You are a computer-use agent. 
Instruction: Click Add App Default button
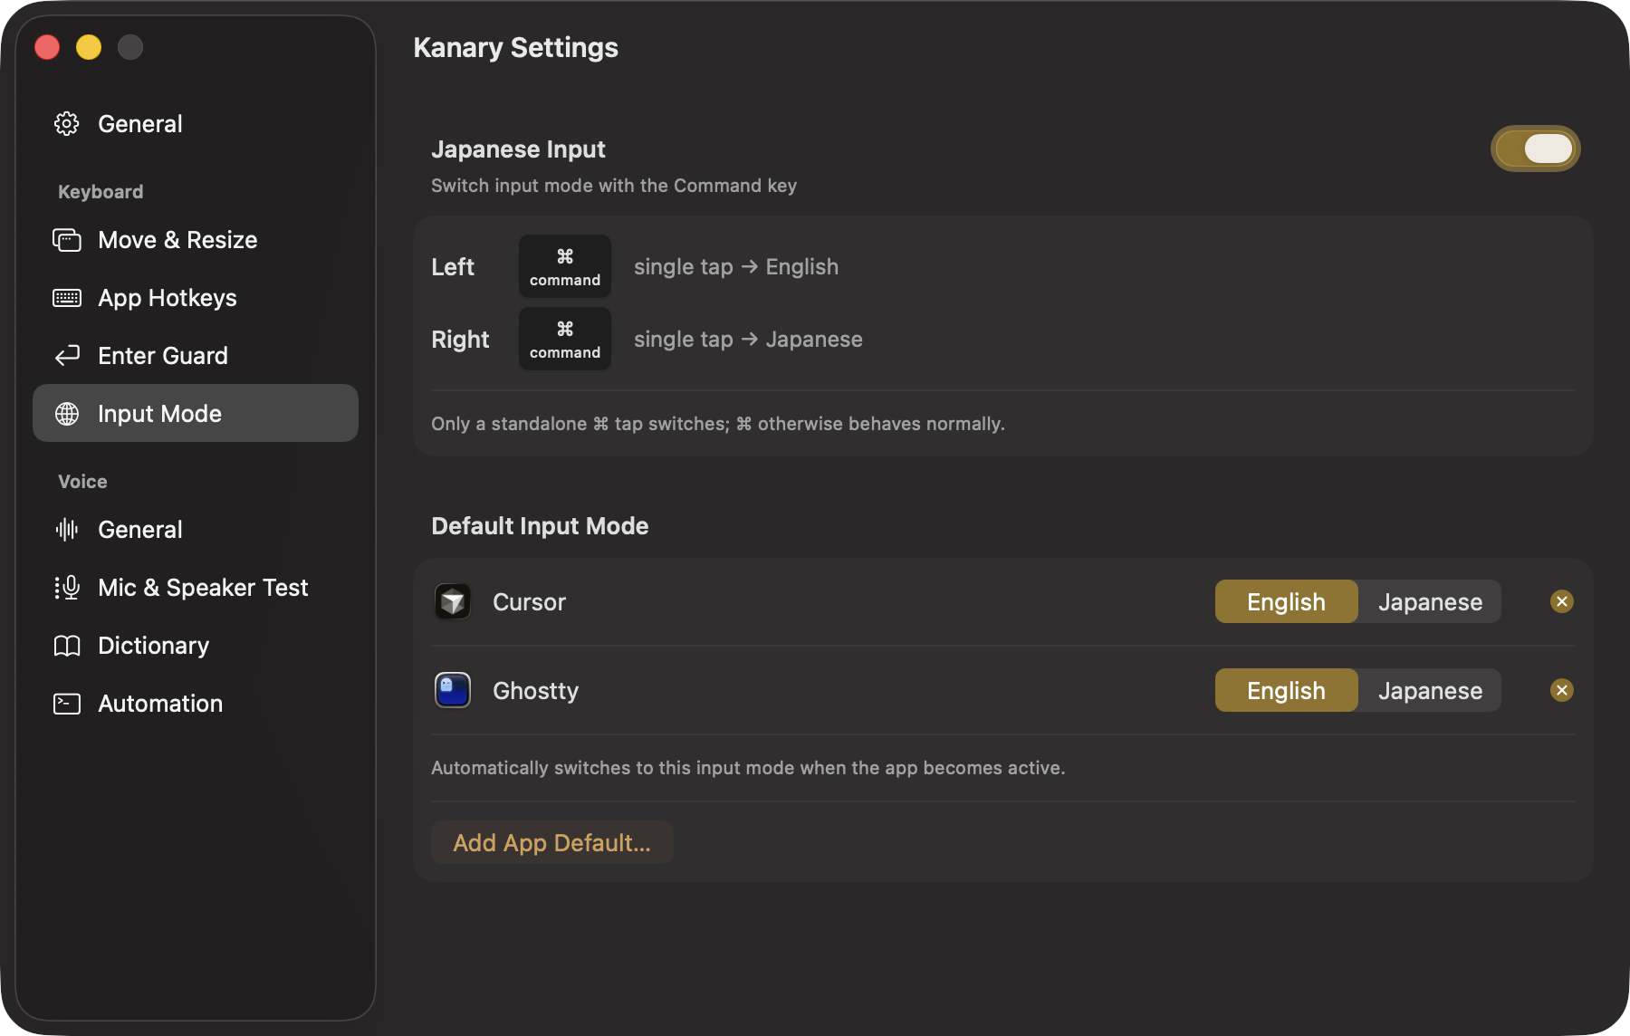click(551, 842)
